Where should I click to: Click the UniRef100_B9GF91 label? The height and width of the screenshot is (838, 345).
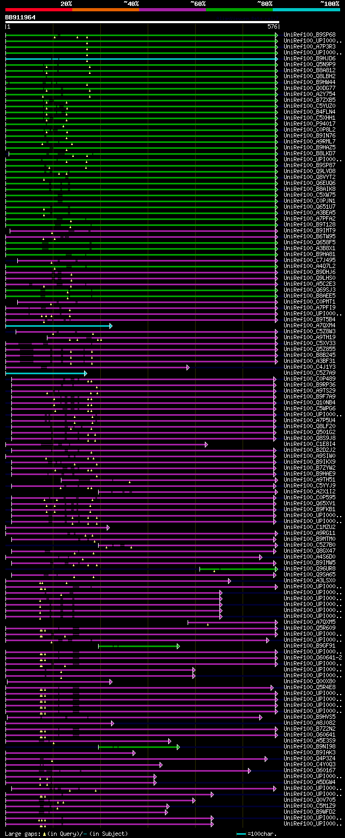(x=309, y=645)
